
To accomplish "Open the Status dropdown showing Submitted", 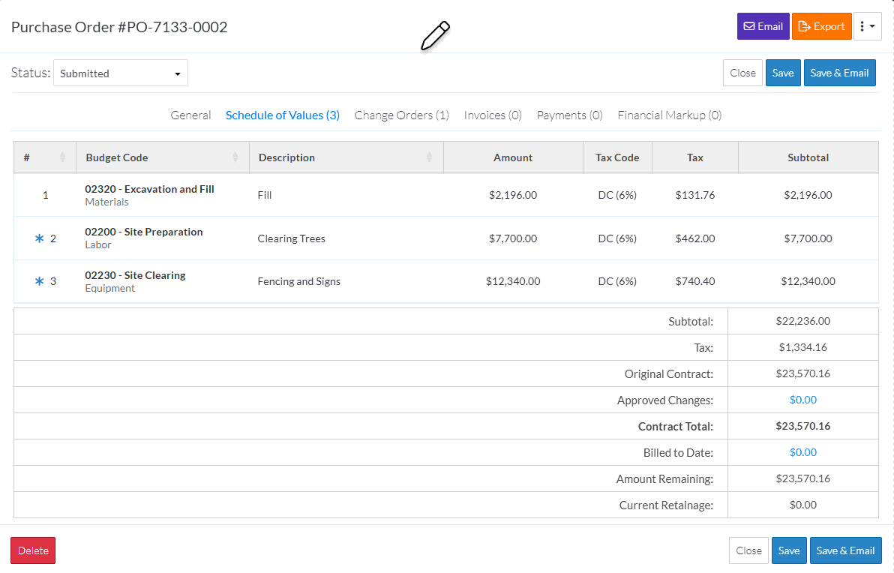I will [121, 73].
